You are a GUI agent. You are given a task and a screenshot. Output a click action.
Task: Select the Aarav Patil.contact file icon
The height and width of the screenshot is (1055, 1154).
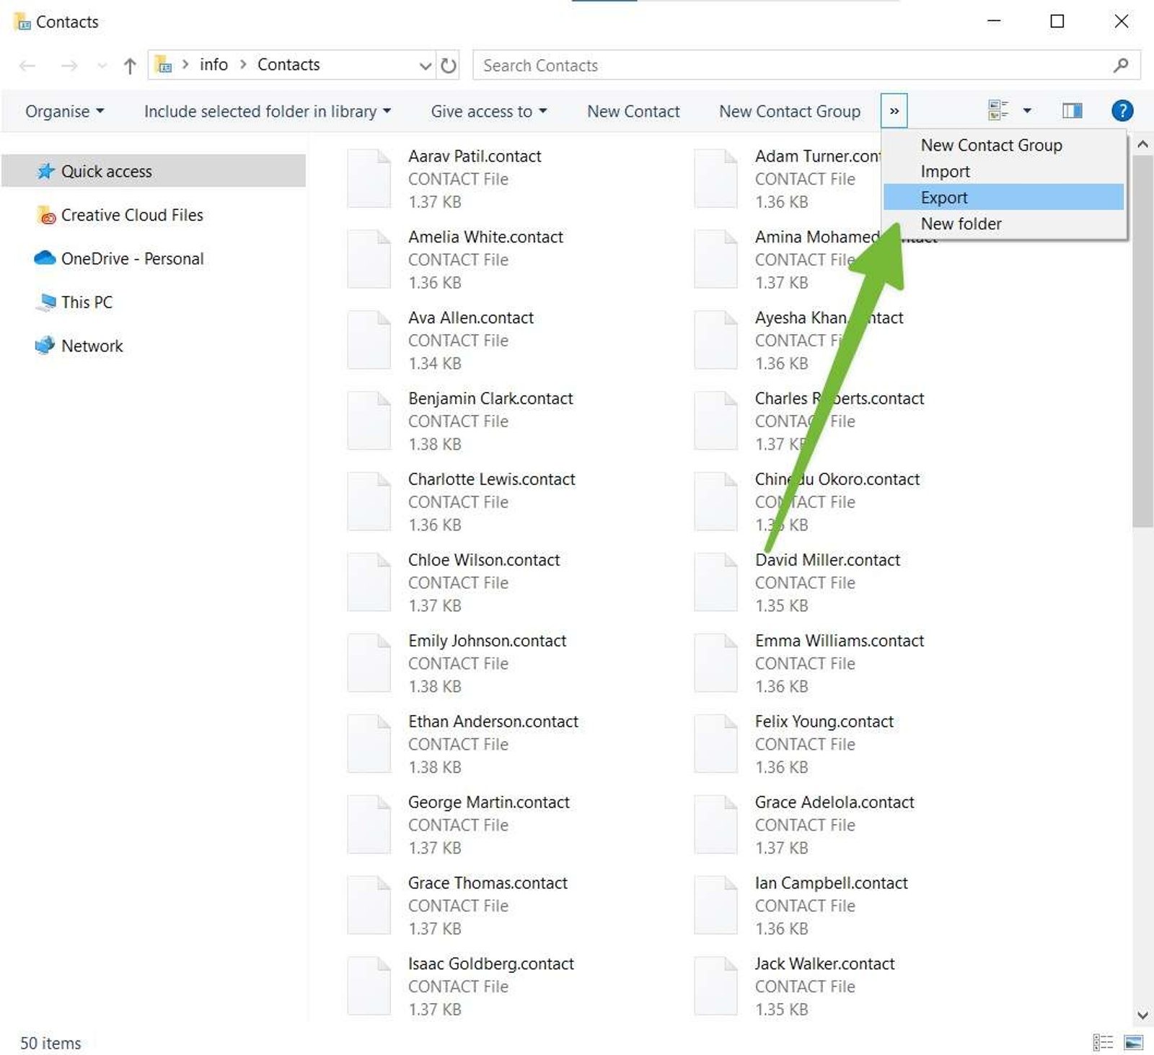369,178
